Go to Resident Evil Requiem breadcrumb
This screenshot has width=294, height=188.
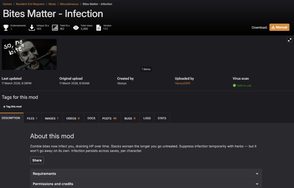click(x=30, y=4)
